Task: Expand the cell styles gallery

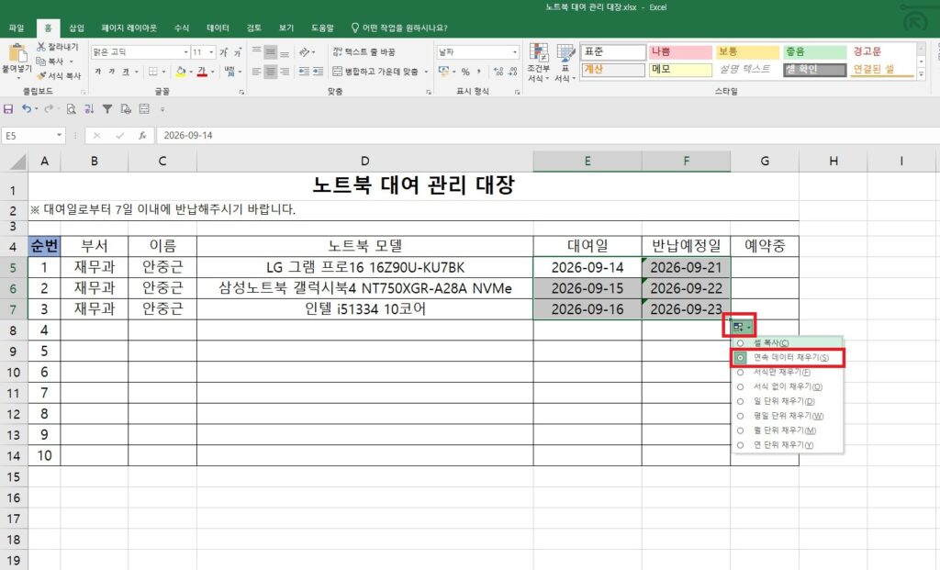Action: tap(921, 73)
